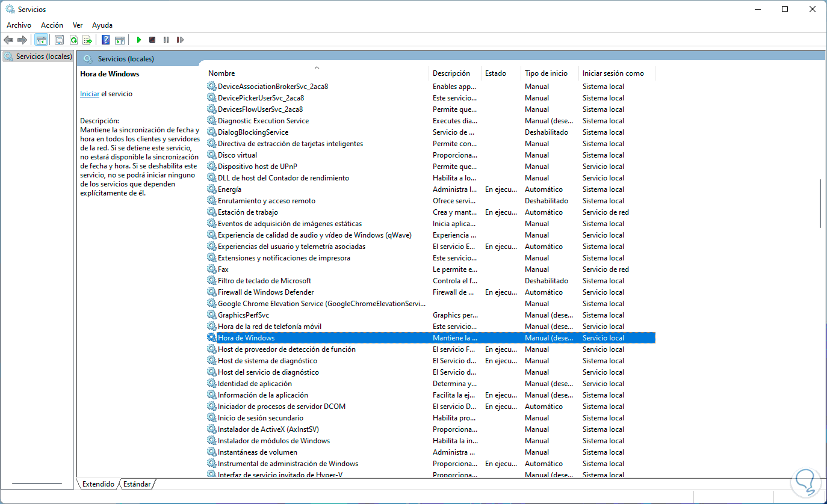Select DLL de host del Contador de rendimiento
The image size is (827, 504).
(430, 178)
